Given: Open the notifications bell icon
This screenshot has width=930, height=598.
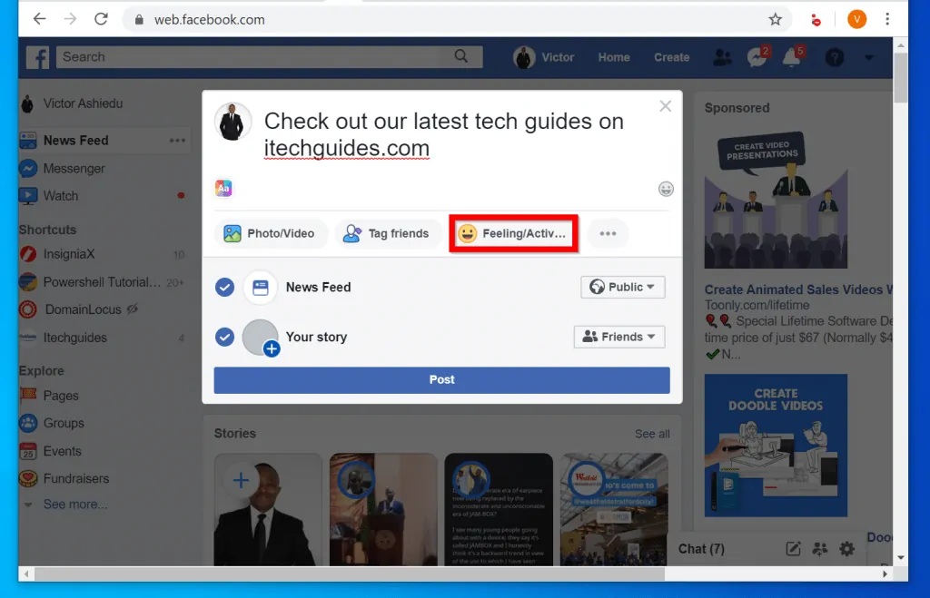Looking at the screenshot, I should (x=791, y=57).
